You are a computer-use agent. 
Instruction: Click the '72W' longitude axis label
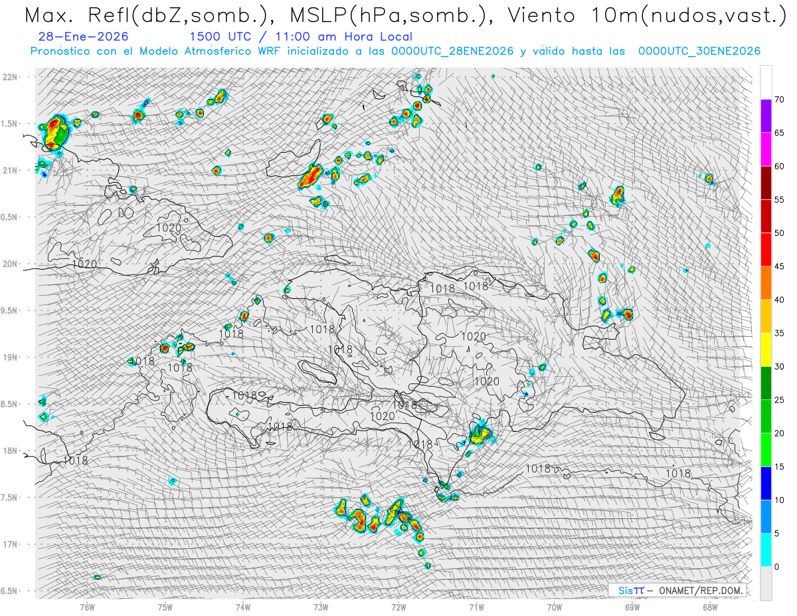(398, 607)
